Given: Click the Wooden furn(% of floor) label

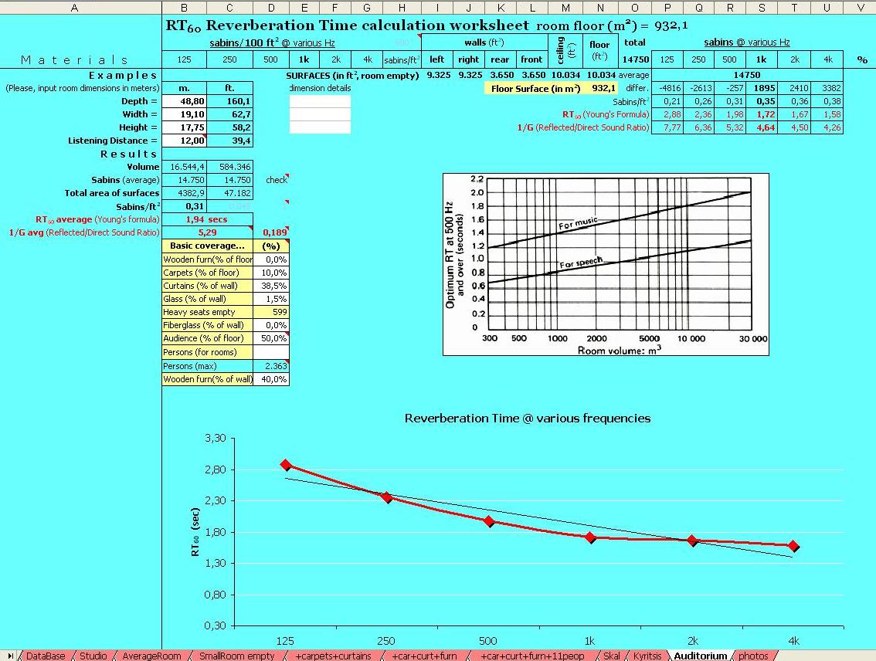Looking at the screenshot, I should pos(207,259).
